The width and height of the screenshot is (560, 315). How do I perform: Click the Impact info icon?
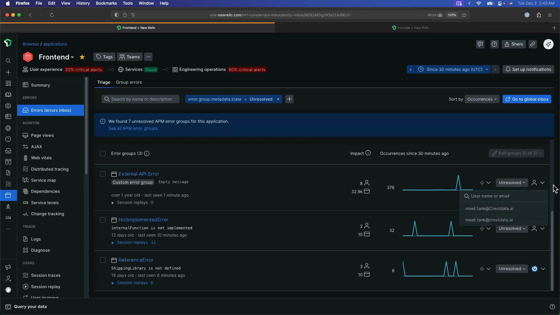click(x=368, y=153)
